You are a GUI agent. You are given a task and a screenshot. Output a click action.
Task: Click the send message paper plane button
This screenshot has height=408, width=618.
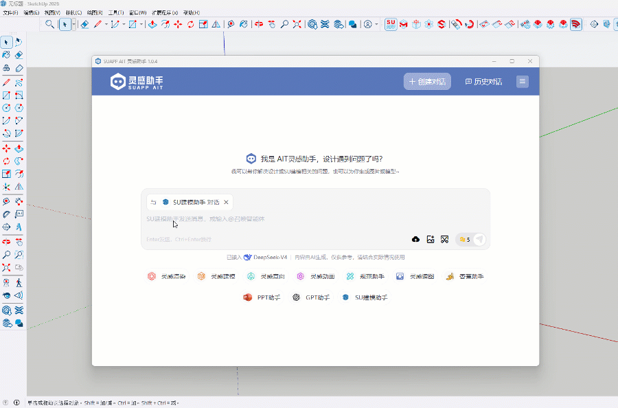480,239
